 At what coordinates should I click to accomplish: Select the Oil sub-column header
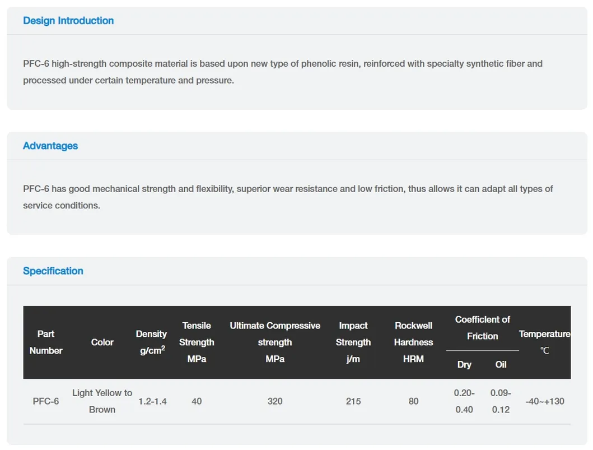(x=501, y=364)
